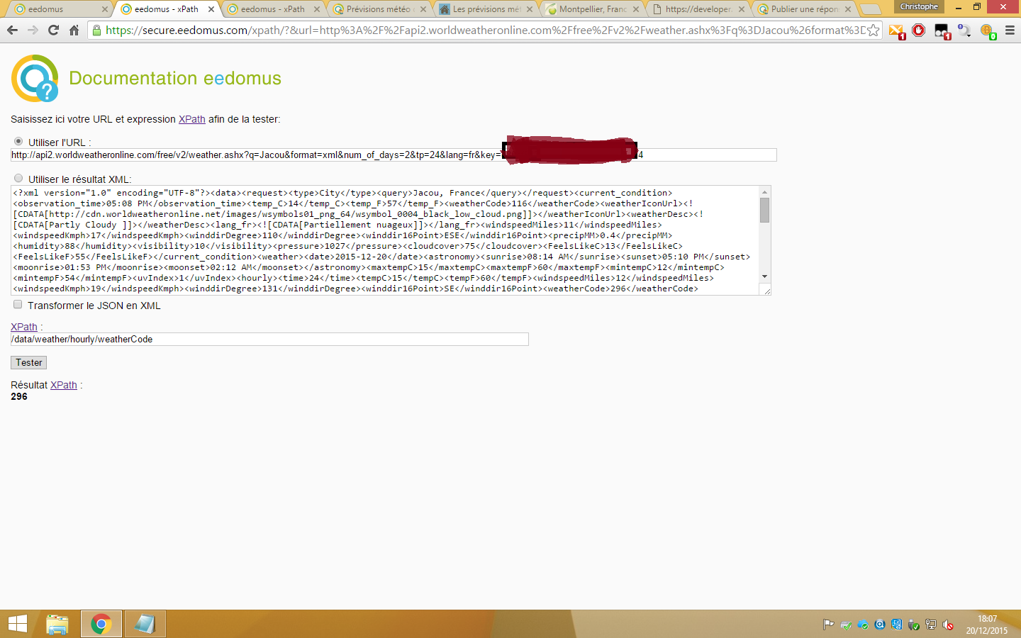Open the Chrome hamburger menu
Screen dimensions: 1021x638
click(x=1010, y=30)
